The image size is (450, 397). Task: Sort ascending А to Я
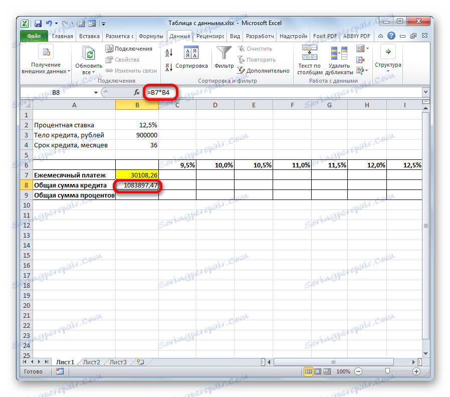pyautogui.click(x=169, y=53)
